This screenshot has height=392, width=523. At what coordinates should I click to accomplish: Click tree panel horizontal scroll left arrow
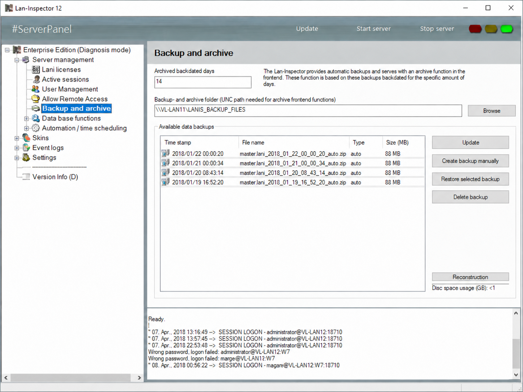(6, 378)
